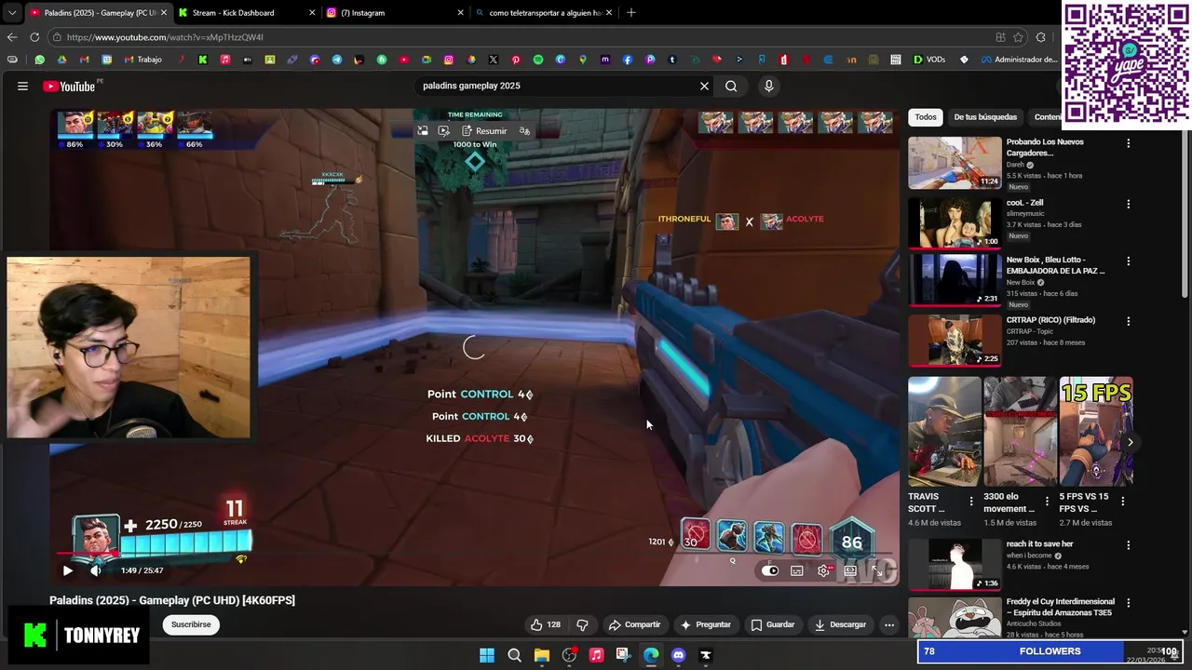Image resolution: width=1192 pixels, height=670 pixels.
Task: Share the video using Compartir
Action: (x=634, y=624)
